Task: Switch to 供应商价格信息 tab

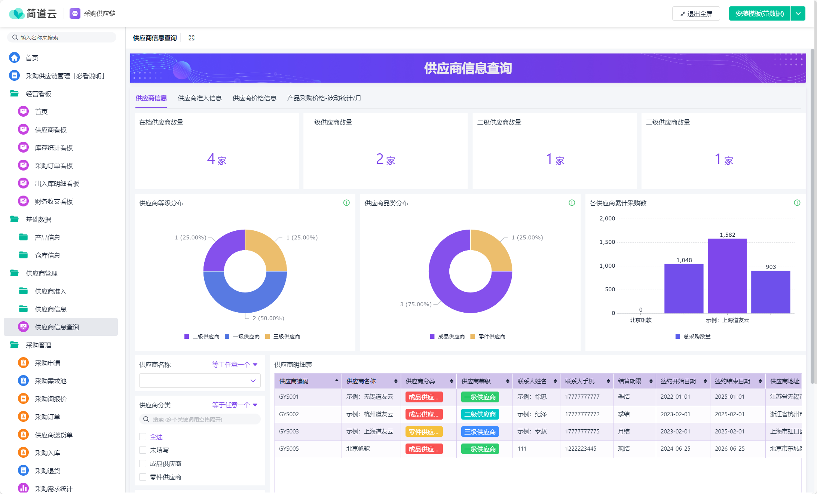Action: [x=254, y=98]
